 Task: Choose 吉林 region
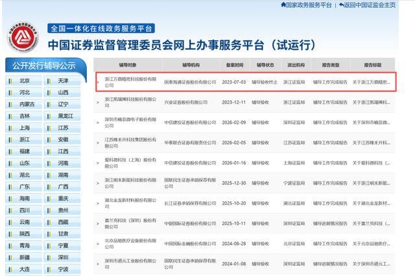coord(23,116)
